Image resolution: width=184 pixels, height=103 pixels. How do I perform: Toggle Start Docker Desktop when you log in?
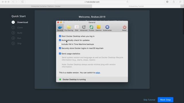[60, 36]
